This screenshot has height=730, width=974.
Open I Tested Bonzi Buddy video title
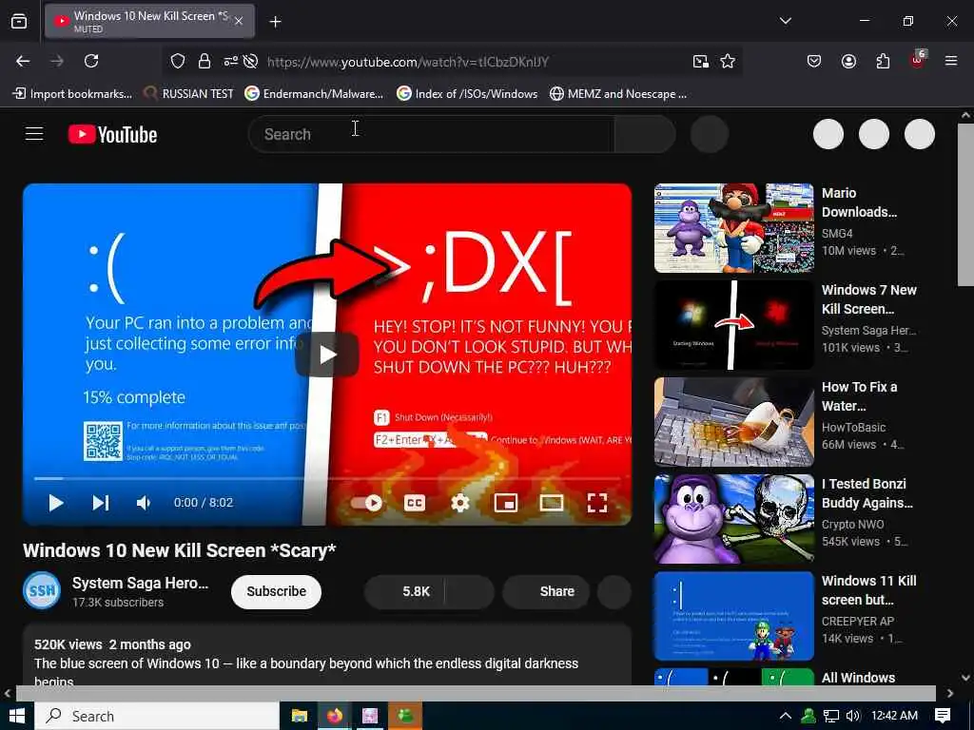pyautogui.click(x=867, y=493)
